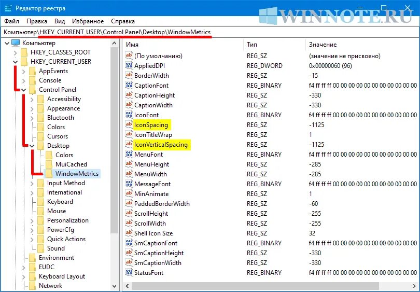This screenshot has width=420, height=292.
Task: Collapse the HKEY_CURRENT_USER key
Action: pyautogui.click(x=15, y=62)
